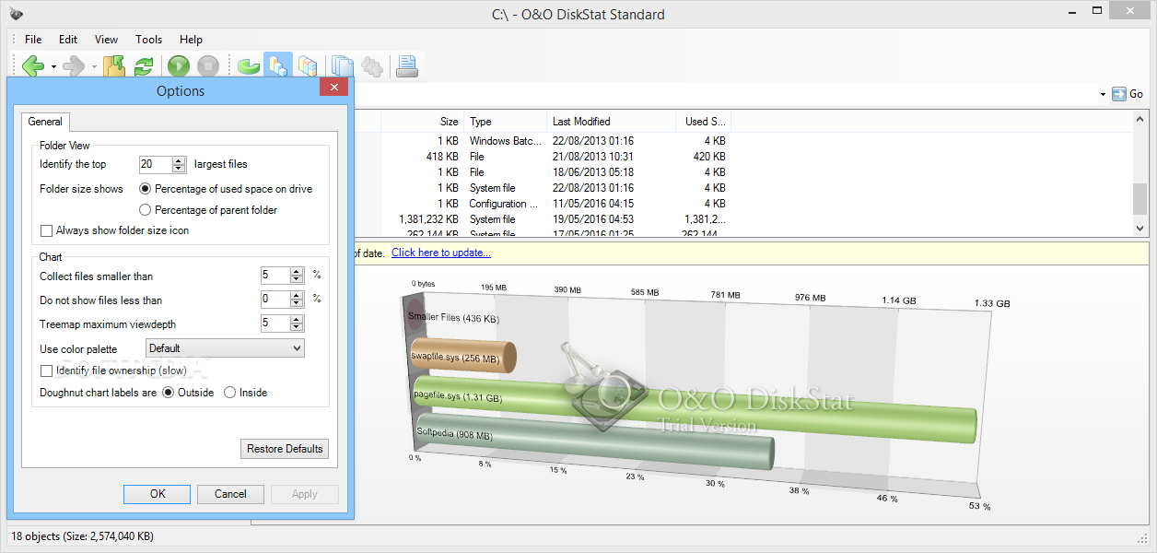Sort by the Type column header
The height and width of the screenshot is (553, 1157).
[505, 122]
